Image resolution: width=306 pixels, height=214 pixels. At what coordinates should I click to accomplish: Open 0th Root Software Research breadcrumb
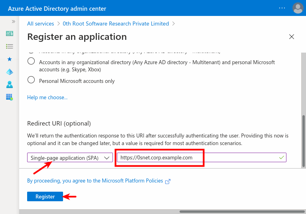[116, 24]
